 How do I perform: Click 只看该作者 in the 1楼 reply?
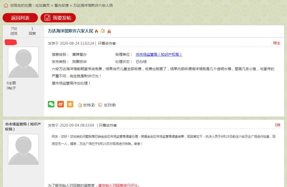(108, 125)
